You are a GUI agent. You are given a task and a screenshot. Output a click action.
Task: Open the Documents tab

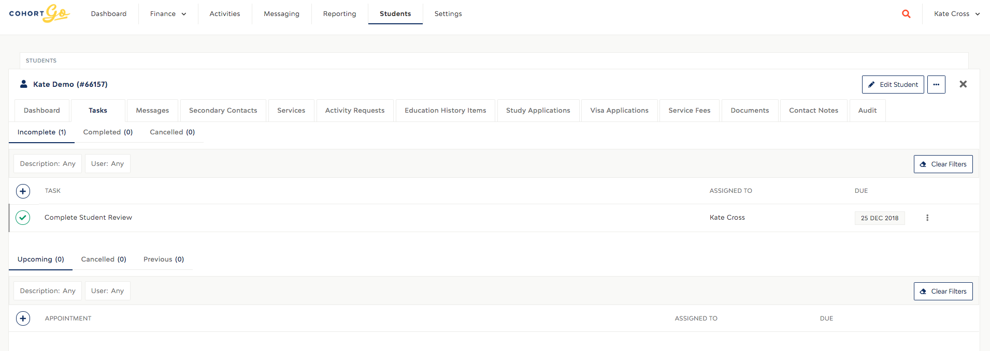tap(750, 111)
